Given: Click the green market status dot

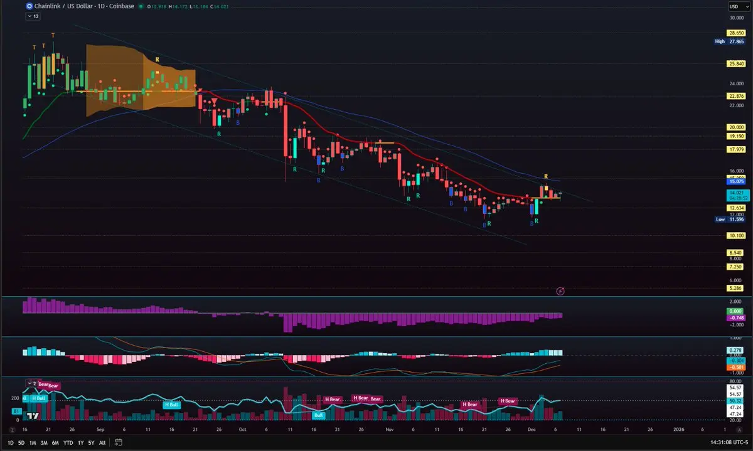Looking at the screenshot, I should 140,7.
